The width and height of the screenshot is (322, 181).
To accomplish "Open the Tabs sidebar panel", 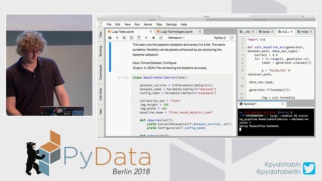I will [101, 112].
